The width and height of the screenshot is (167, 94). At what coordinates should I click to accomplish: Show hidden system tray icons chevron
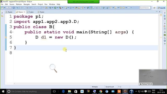pyautogui.click(x=136, y=91)
